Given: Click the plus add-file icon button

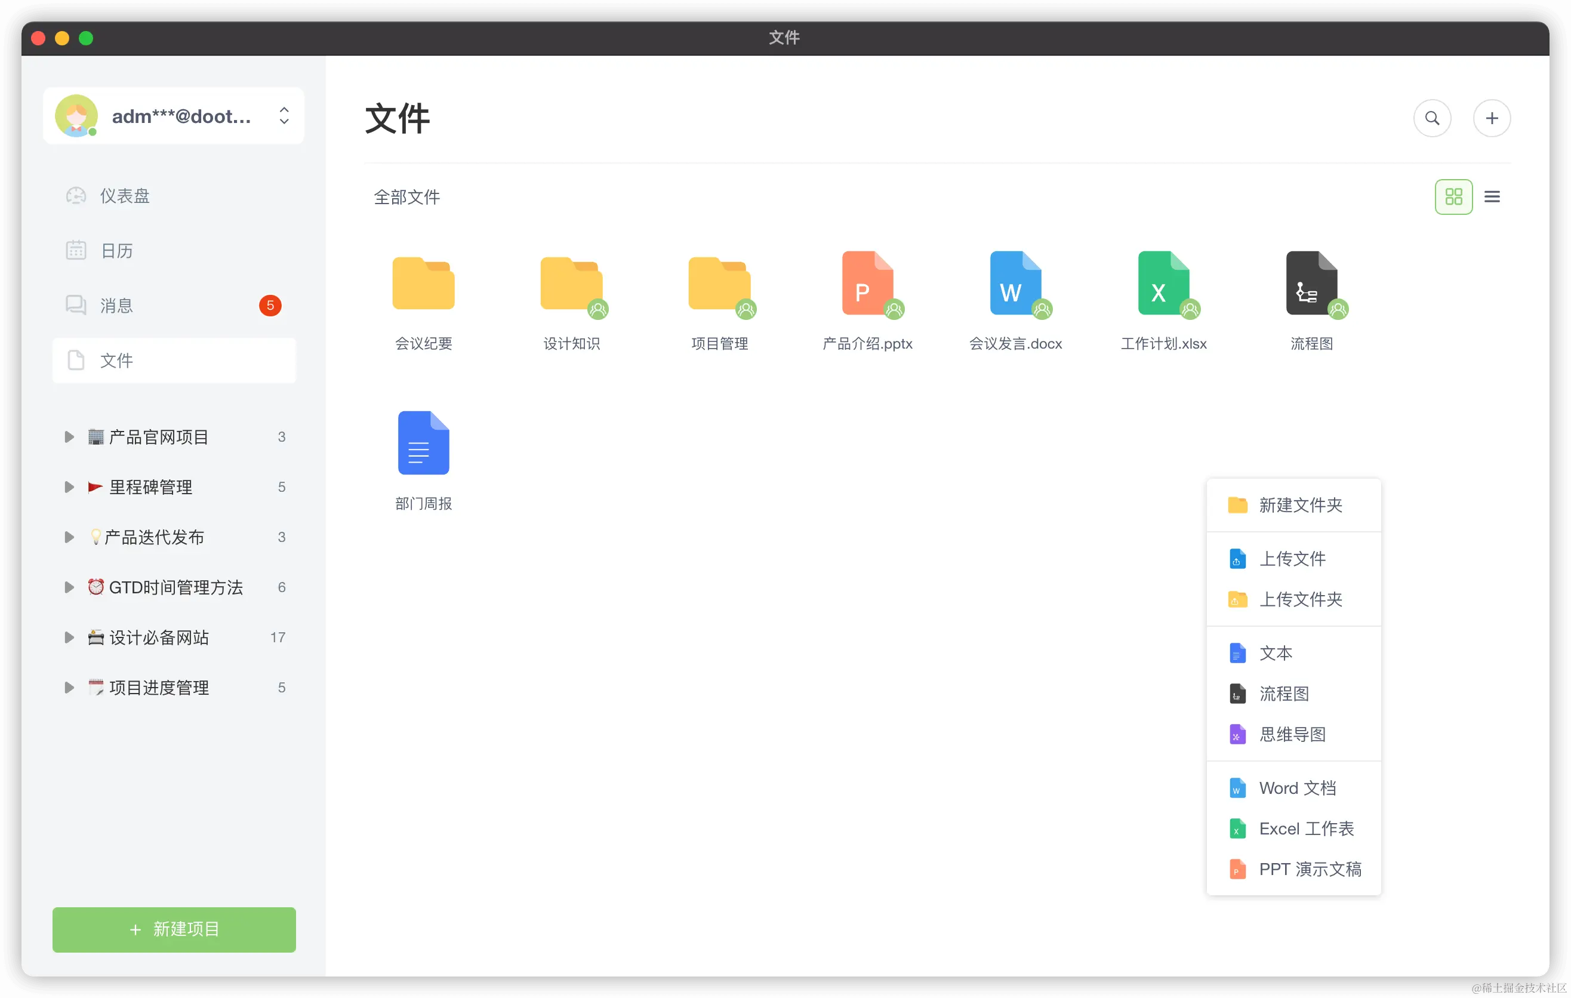Looking at the screenshot, I should coord(1492,118).
